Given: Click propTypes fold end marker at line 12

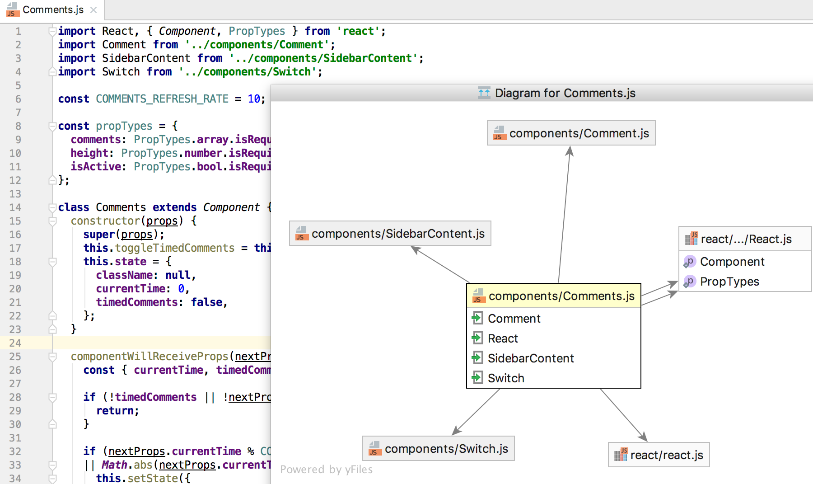Looking at the screenshot, I should tap(52, 180).
